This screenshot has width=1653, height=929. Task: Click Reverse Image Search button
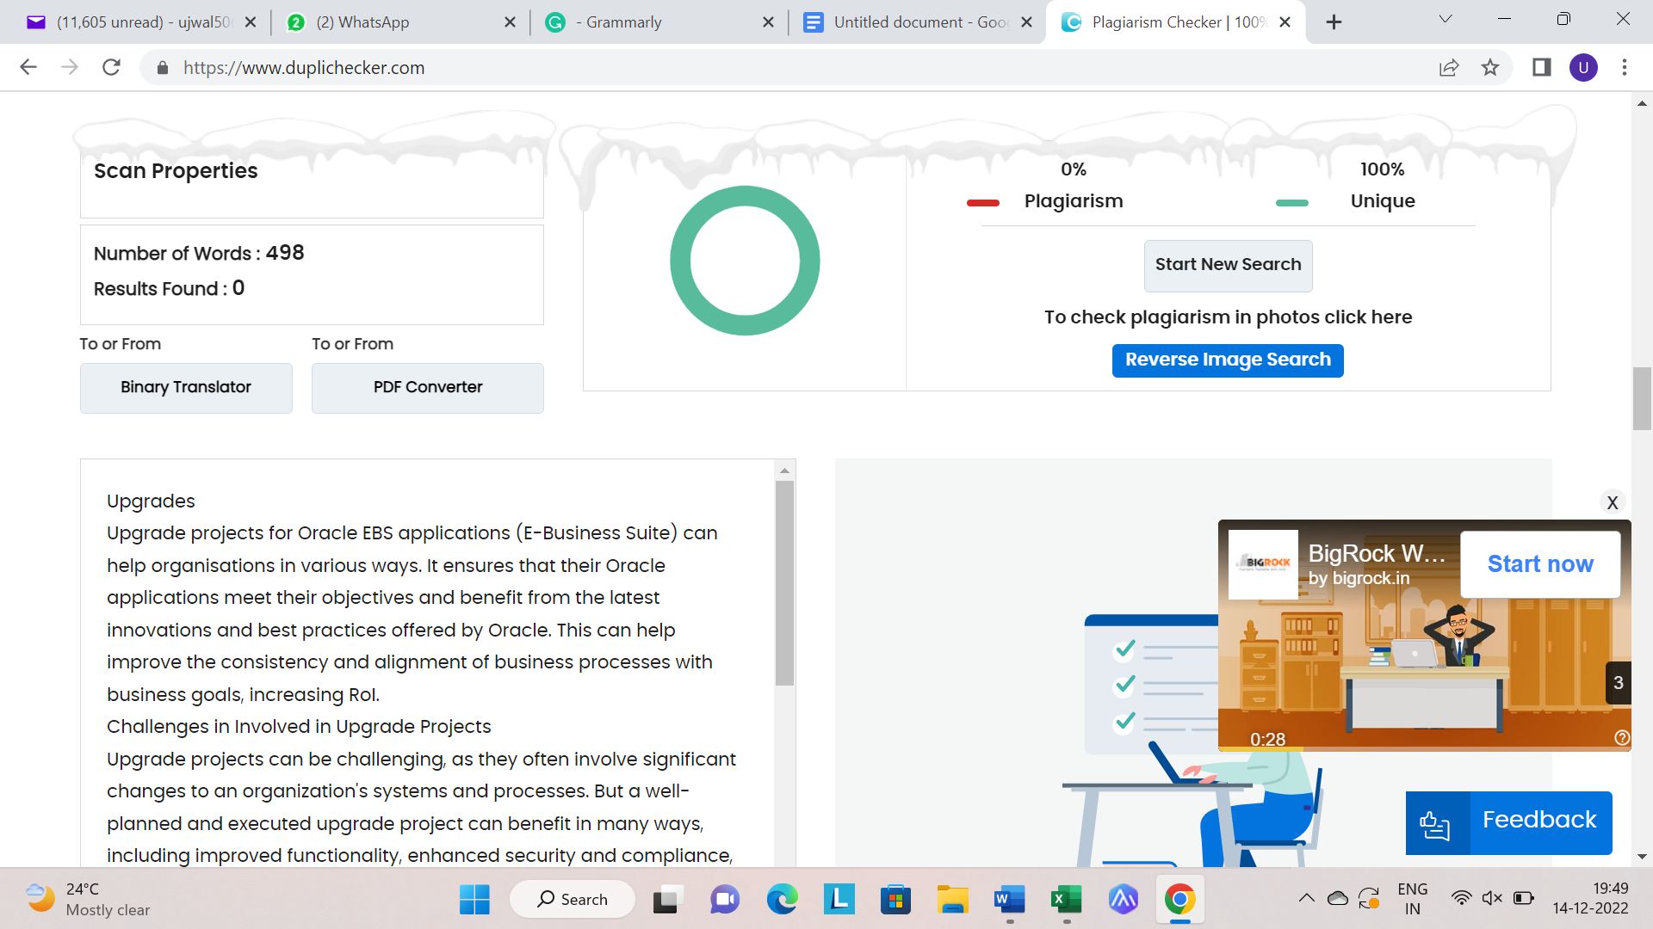(1228, 360)
